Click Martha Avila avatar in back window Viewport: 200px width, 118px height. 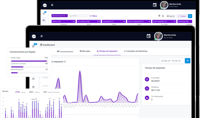click(164, 5)
